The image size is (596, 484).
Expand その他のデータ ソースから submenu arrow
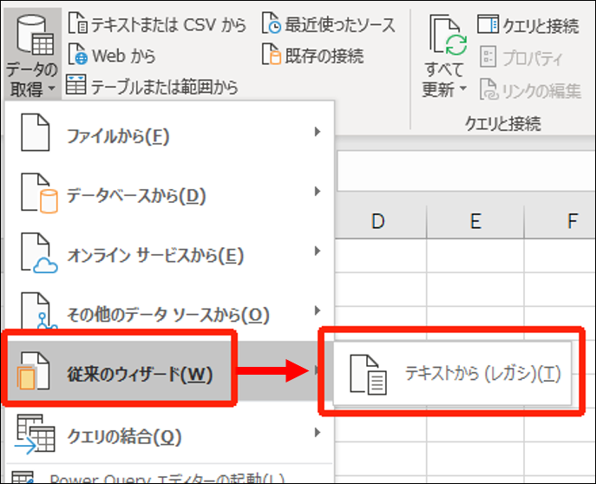coord(318,311)
